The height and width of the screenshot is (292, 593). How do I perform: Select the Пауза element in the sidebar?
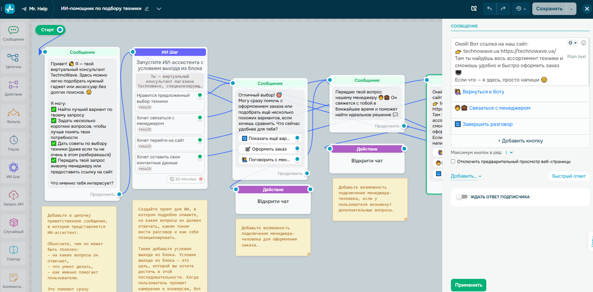click(x=13, y=143)
